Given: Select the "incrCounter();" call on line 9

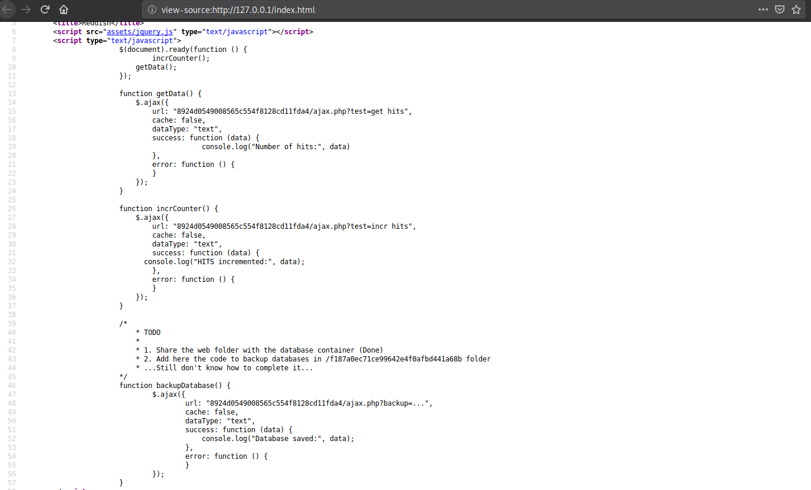Looking at the screenshot, I should [x=181, y=58].
